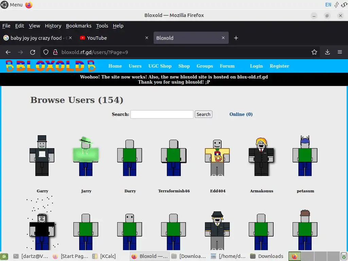Image resolution: width=348 pixels, height=261 pixels.
Task: Open the Bookmarks menu
Action: pos(79,26)
